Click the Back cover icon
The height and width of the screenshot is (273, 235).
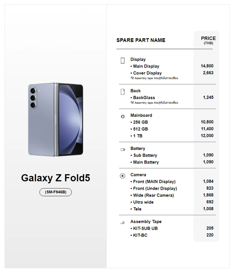click(123, 92)
